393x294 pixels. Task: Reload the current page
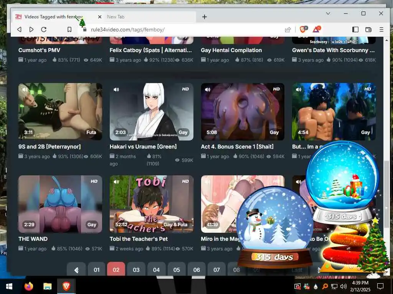tap(44, 29)
